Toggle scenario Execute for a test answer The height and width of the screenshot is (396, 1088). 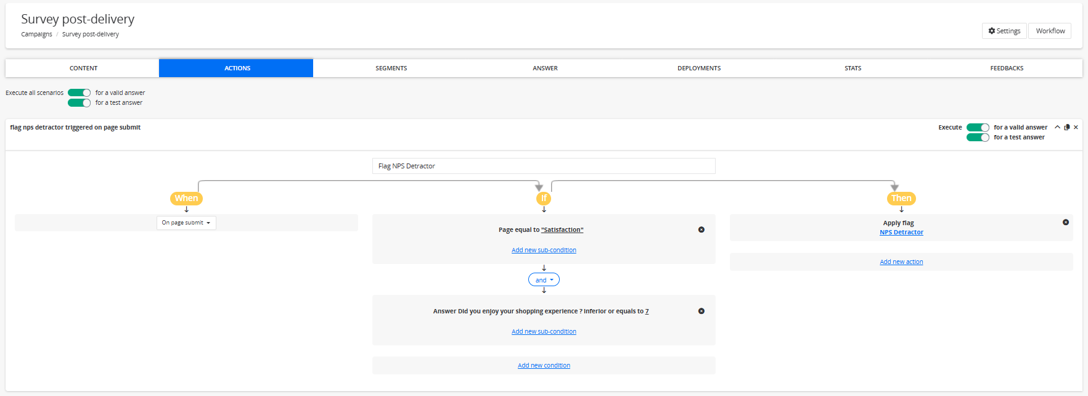[x=978, y=137]
